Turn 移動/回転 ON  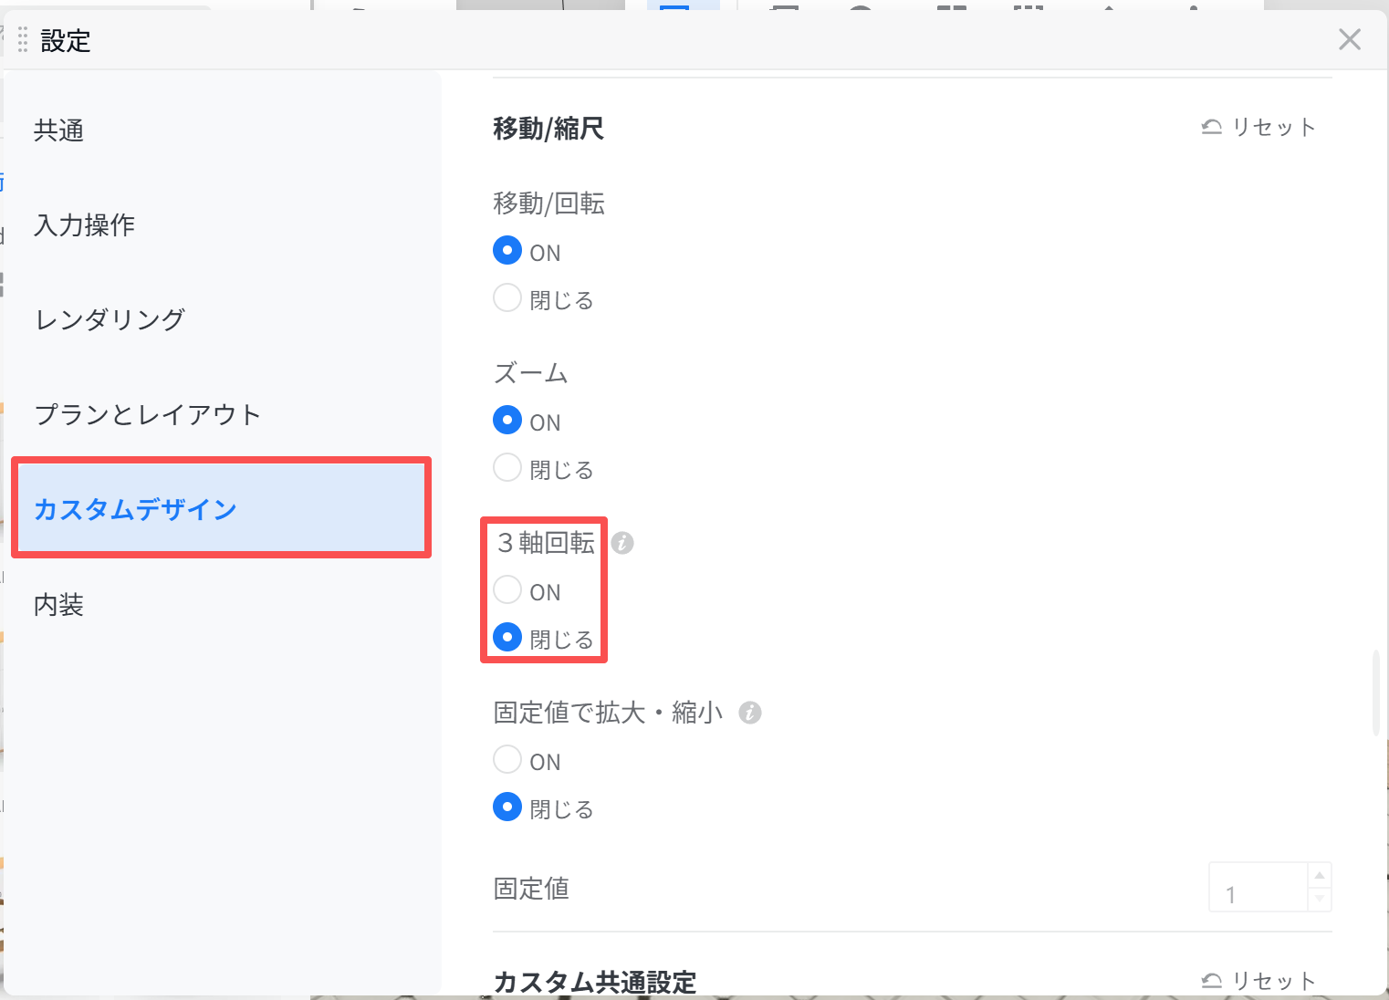pos(507,251)
